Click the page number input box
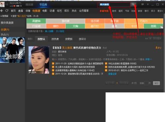 point(146,83)
